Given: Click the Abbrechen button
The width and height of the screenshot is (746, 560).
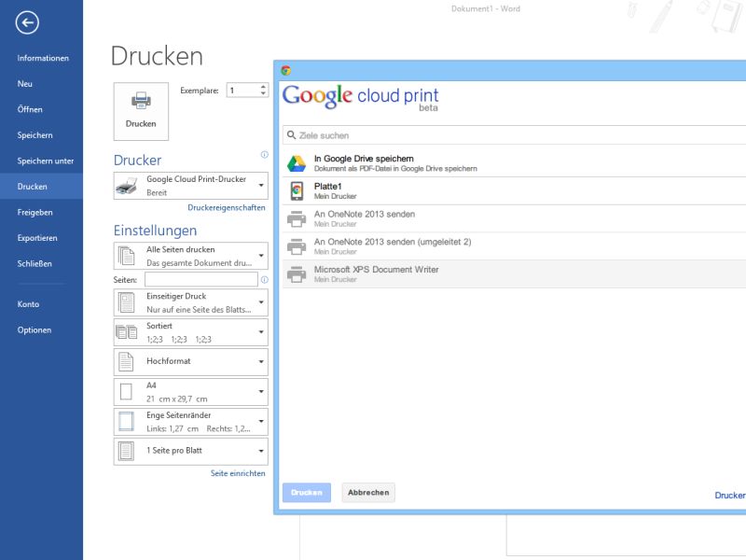Looking at the screenshot, I should [368, 493].
